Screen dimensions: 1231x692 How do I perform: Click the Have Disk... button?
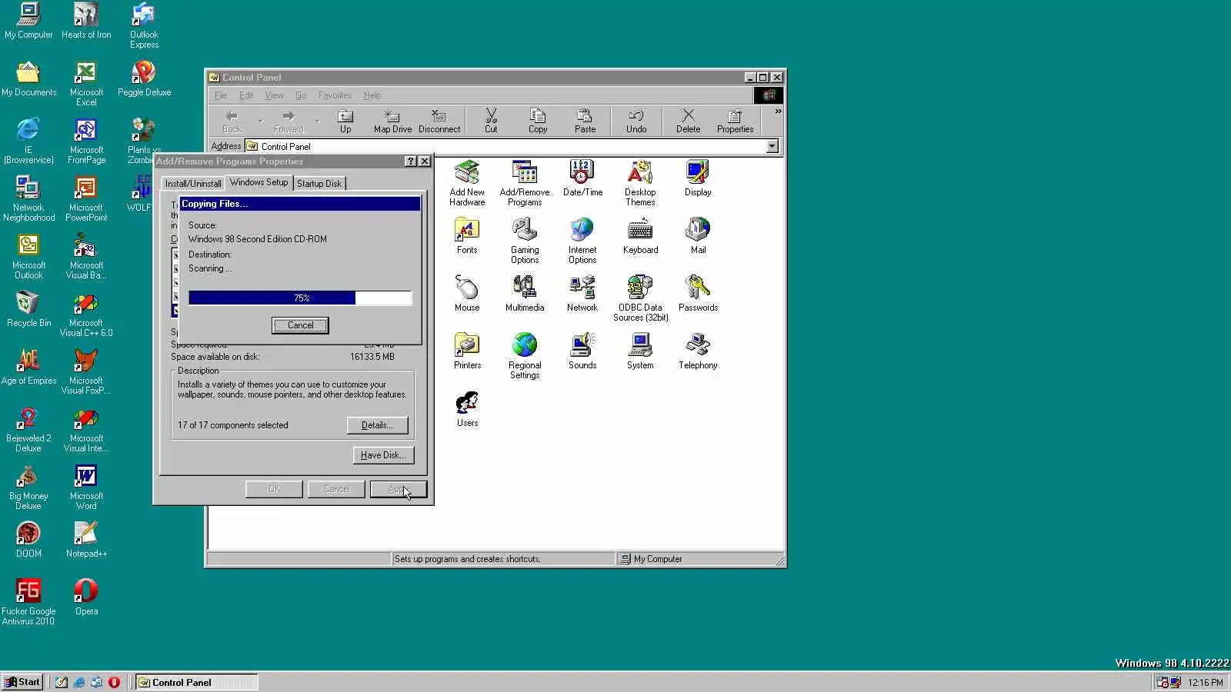click(x=383, y=455)
